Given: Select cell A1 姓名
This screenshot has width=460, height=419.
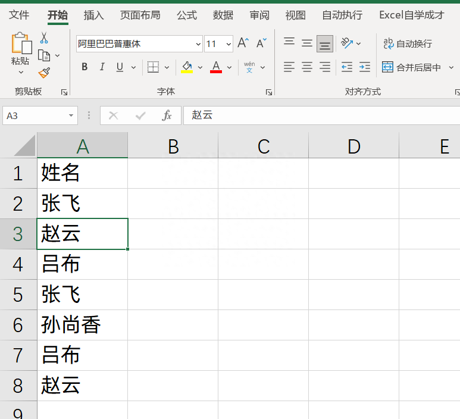Looking at the screenshot, I should tap(83, 173).
